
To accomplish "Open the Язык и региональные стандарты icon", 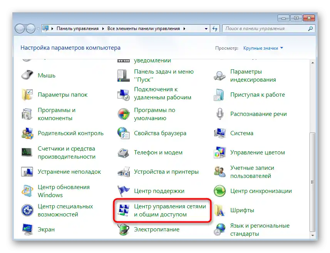I will tap(219, 230).
